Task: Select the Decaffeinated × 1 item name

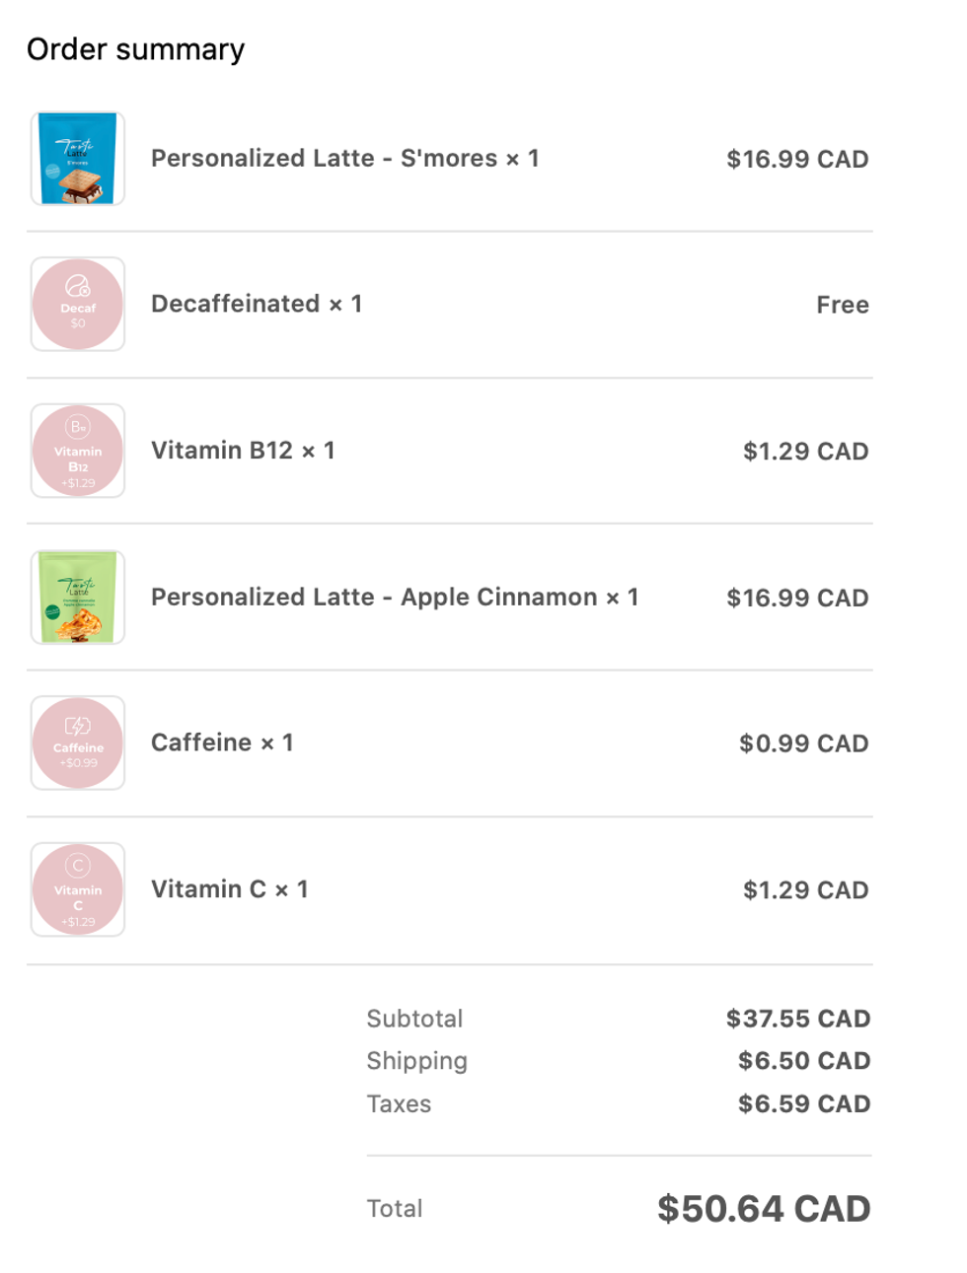Action: coord(257,304)
